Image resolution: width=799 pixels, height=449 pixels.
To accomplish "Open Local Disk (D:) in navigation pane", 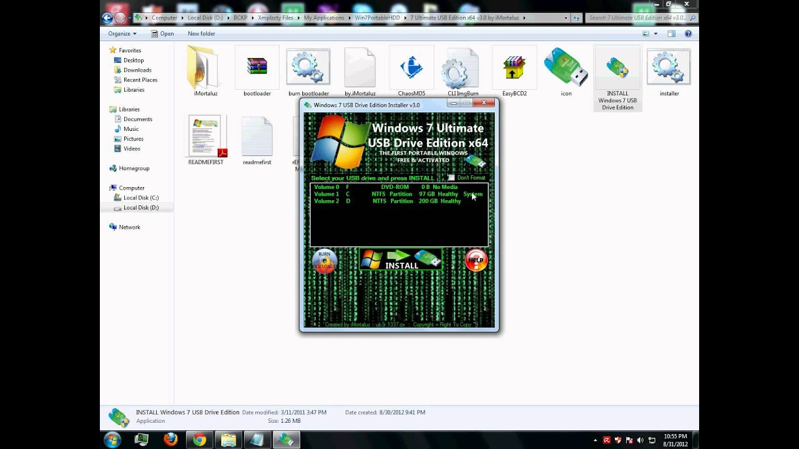I will (140, 208).
